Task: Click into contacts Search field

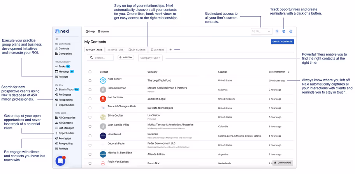Action: 100,57
